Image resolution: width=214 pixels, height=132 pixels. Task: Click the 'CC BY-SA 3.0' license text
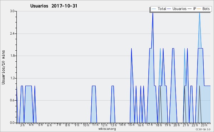tap(203, 129)
